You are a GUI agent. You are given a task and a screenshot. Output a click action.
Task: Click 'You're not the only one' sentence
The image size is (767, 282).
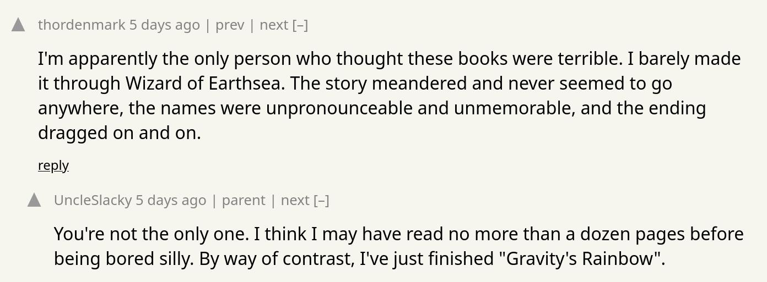(x=152, y=234)
